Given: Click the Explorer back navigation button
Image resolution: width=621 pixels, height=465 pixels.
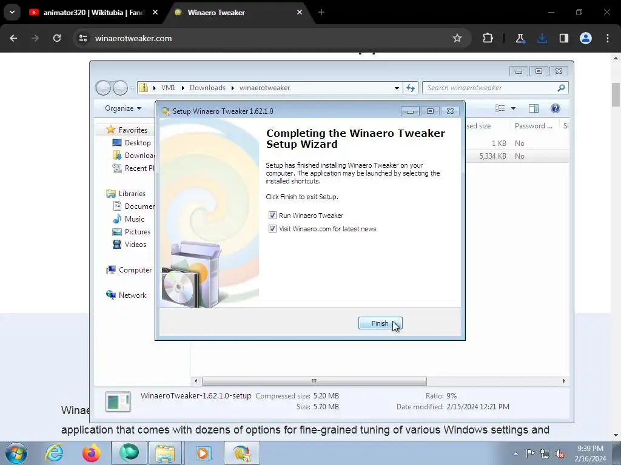Looking at the screenshot, I should 103,88.
